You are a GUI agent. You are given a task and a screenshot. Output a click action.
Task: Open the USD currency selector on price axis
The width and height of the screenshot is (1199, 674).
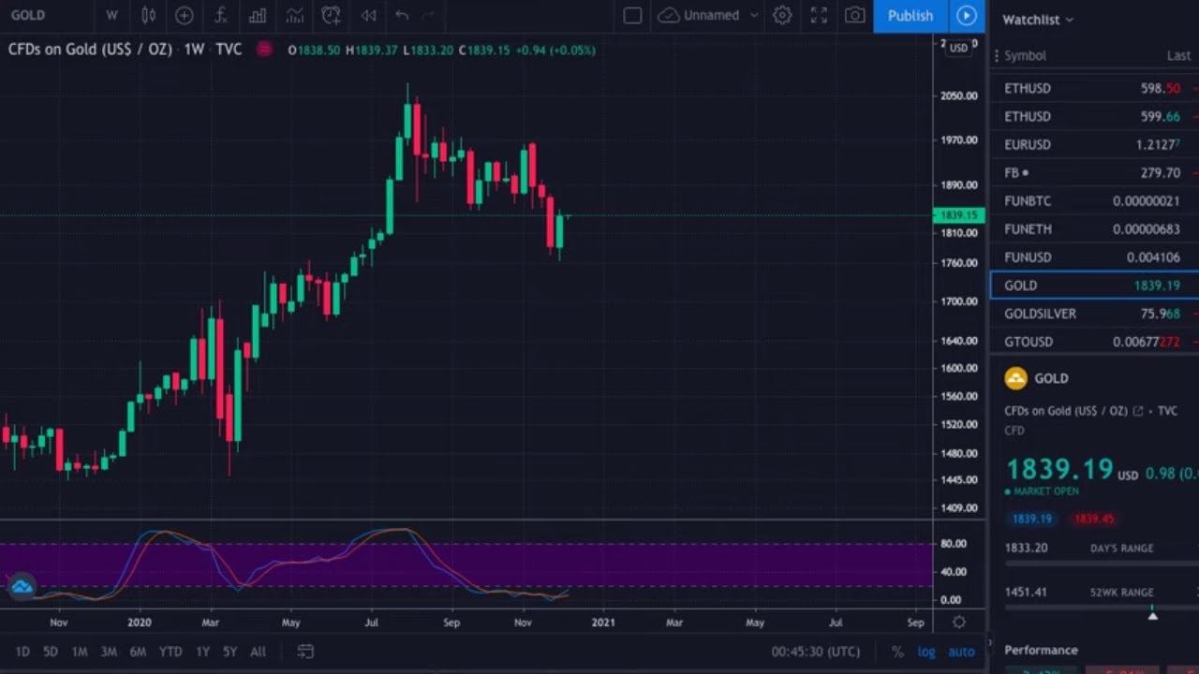(x=958, y=47)
